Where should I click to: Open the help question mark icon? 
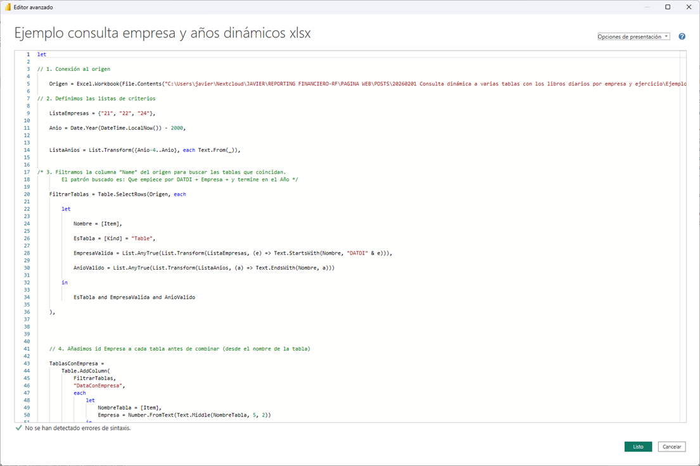tap(682, 37)
